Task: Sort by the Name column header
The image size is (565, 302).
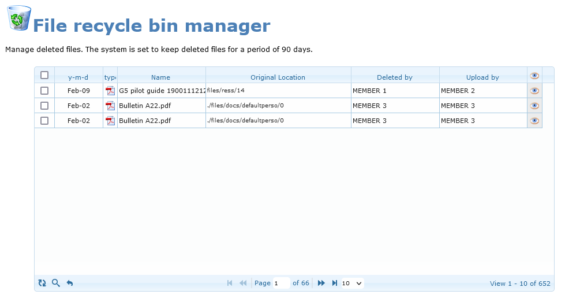Action: [160, 77]
